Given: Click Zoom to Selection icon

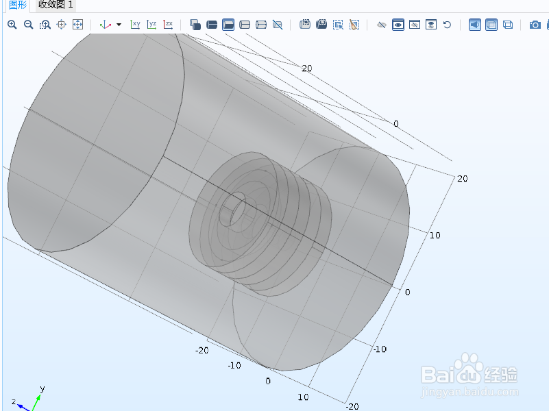Looking at the screenshot, I should 61,25.
